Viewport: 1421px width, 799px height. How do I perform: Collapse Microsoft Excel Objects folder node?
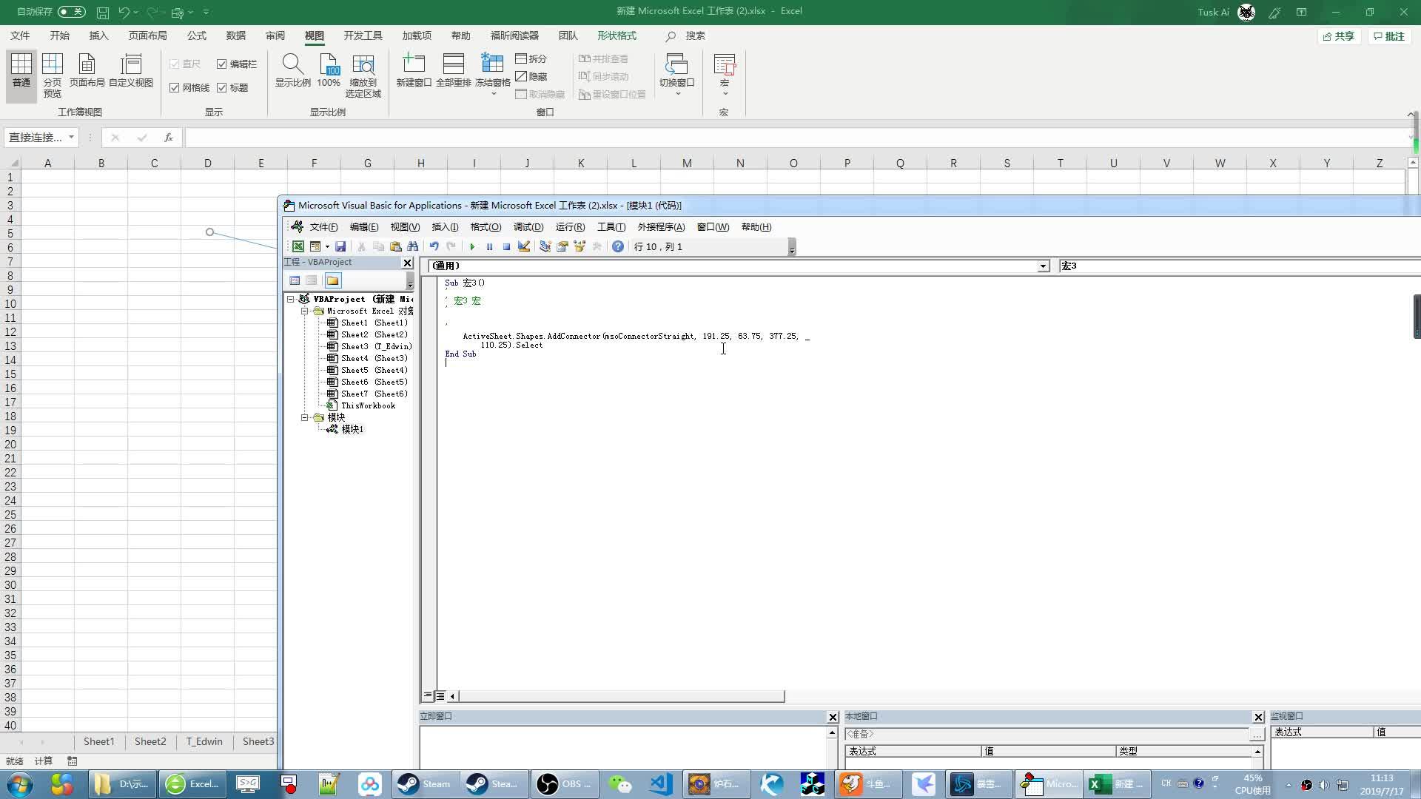click(x=304, y=311)
